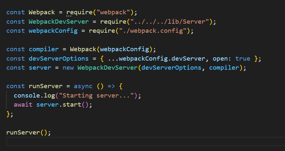285x151 pixels.
Task: Click the 'async' keyword
Action: pyautogui.click(x=83, y=86)
